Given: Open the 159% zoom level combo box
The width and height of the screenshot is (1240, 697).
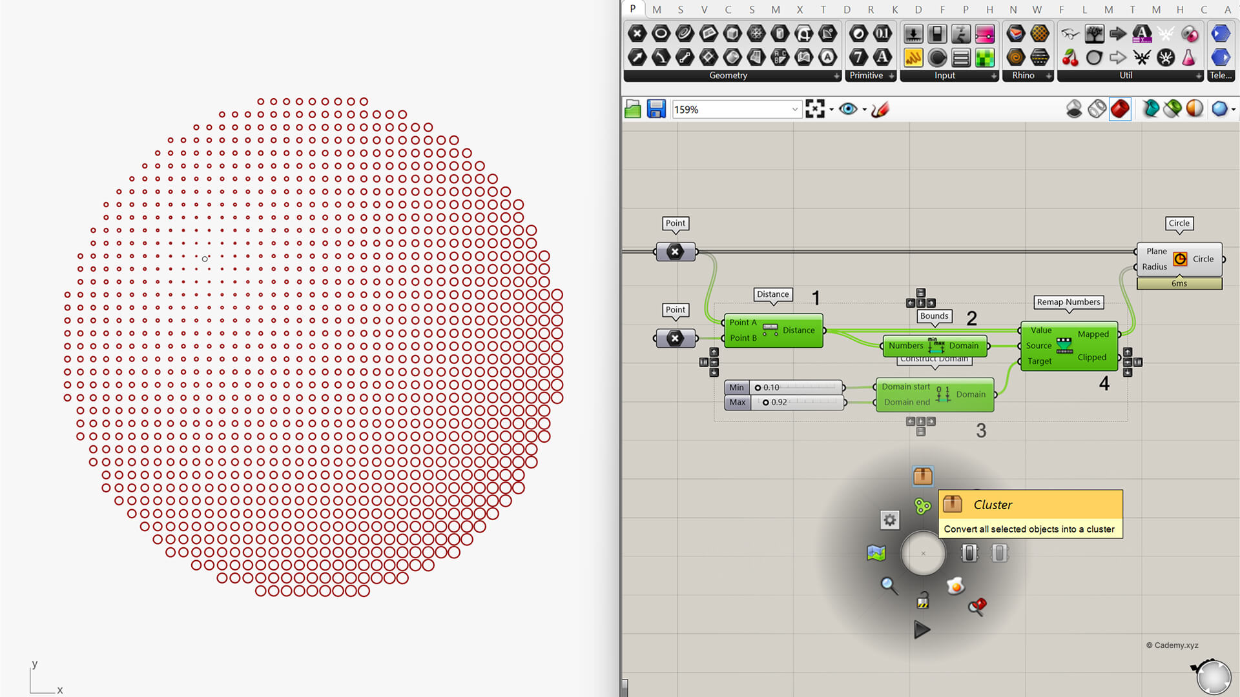Looking at the screenshot, I should [736, 110].
